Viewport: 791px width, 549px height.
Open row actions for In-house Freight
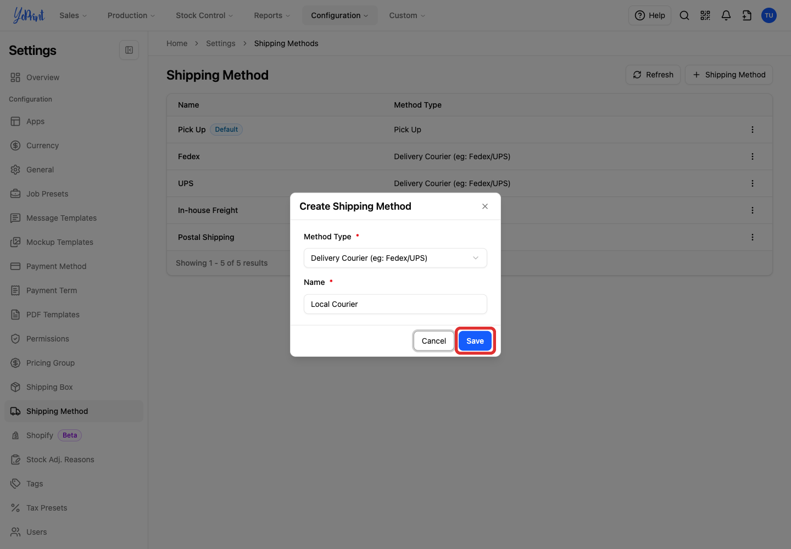pos(753,210)
